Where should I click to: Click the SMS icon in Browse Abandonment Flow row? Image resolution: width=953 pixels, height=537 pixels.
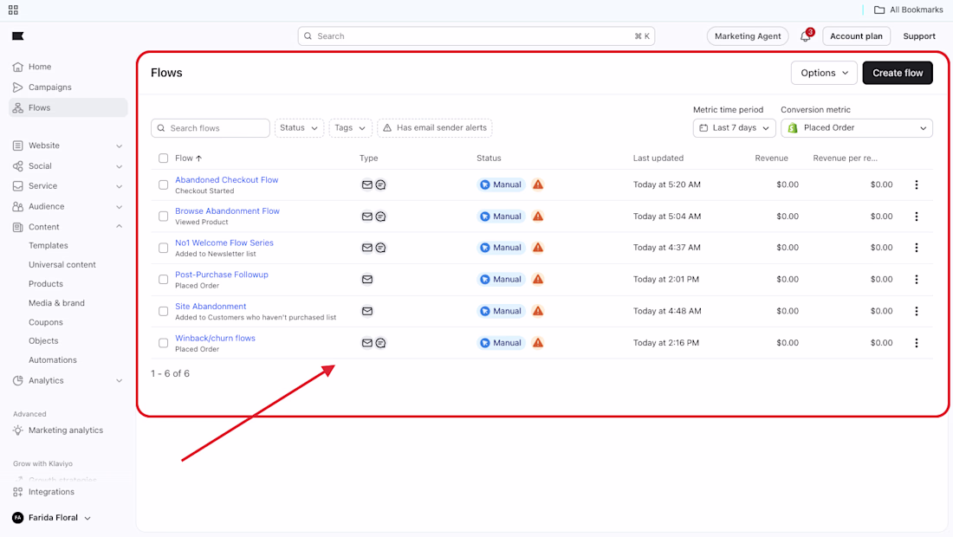[x=380, y=217]
